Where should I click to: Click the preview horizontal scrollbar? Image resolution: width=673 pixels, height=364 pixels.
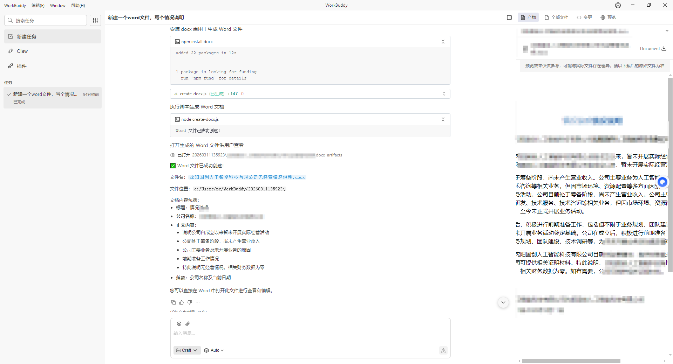[x=571, y=361]
